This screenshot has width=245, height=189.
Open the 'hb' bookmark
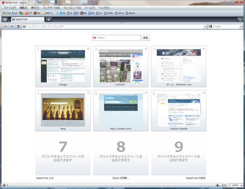pos(91,13)
